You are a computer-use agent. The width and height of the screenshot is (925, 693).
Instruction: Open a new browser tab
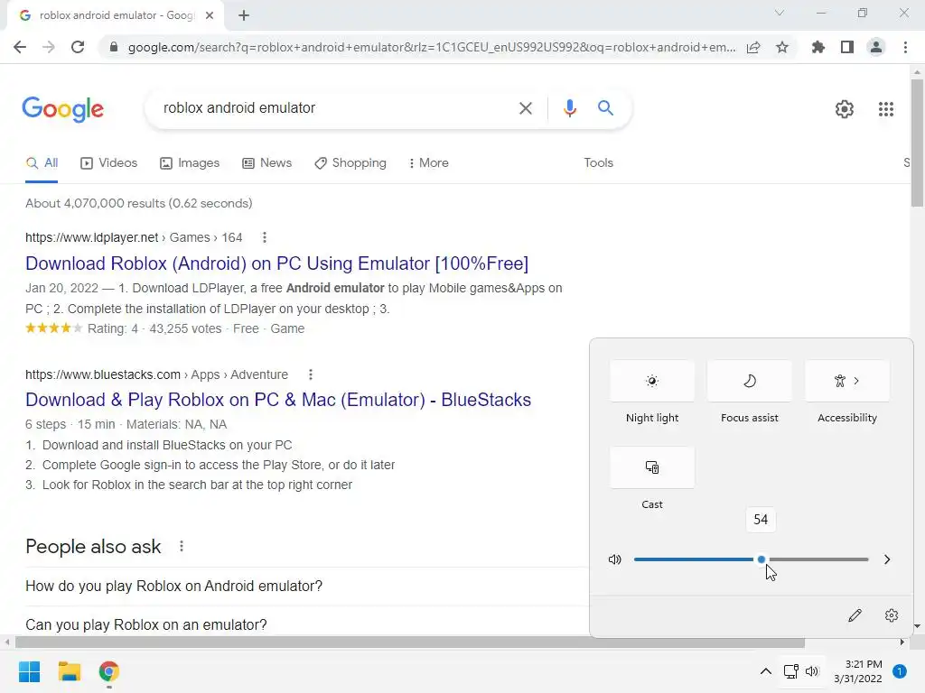(244, 16)
